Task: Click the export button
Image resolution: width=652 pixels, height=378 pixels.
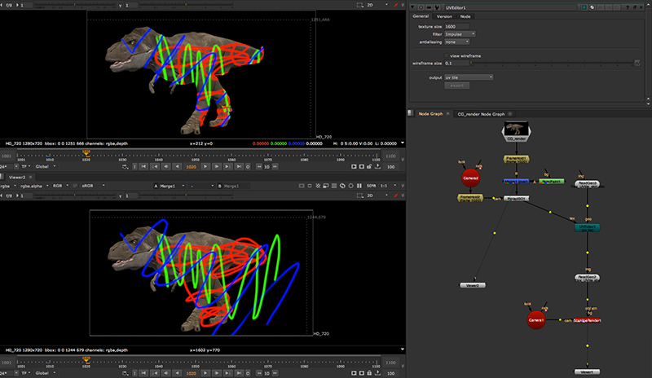Action: 456,84
